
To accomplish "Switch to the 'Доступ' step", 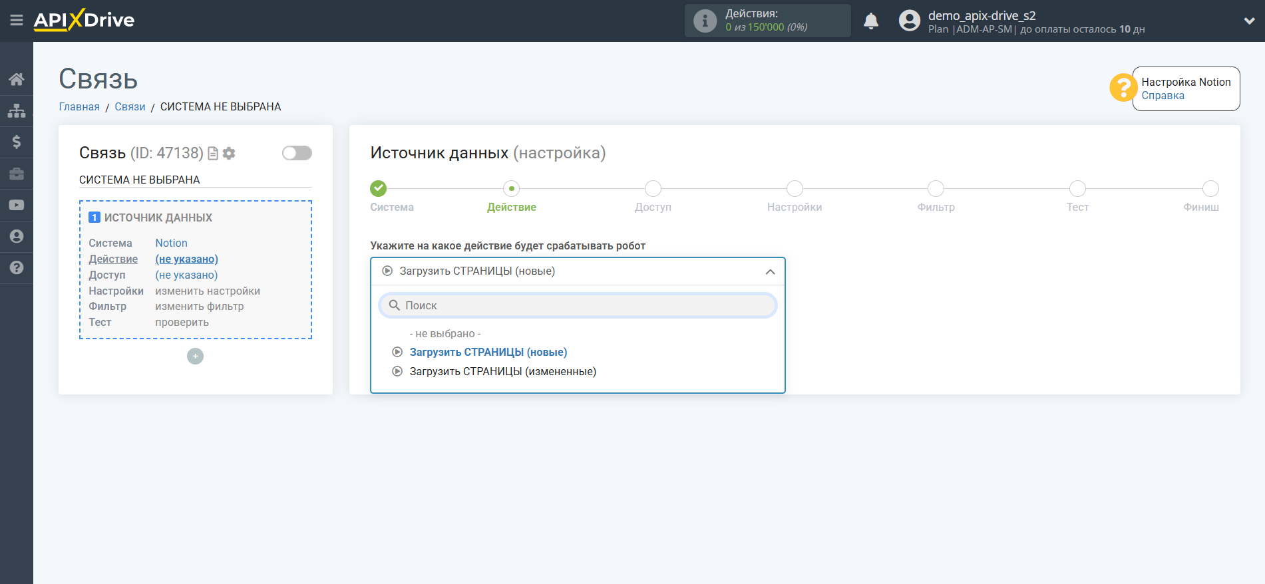I will pyautogui.click(x=653, y=189).
